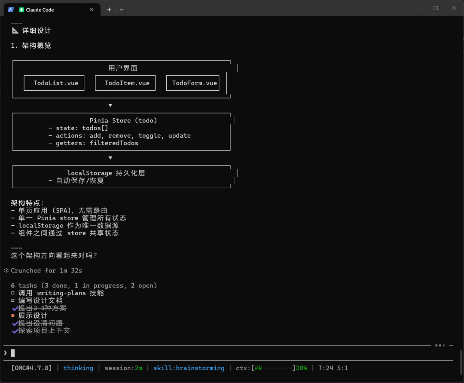The height and width of the screenshot is (383, 464).
Task: Click '组件之间通过 store 共享状态' line
Action: (65, 233)
